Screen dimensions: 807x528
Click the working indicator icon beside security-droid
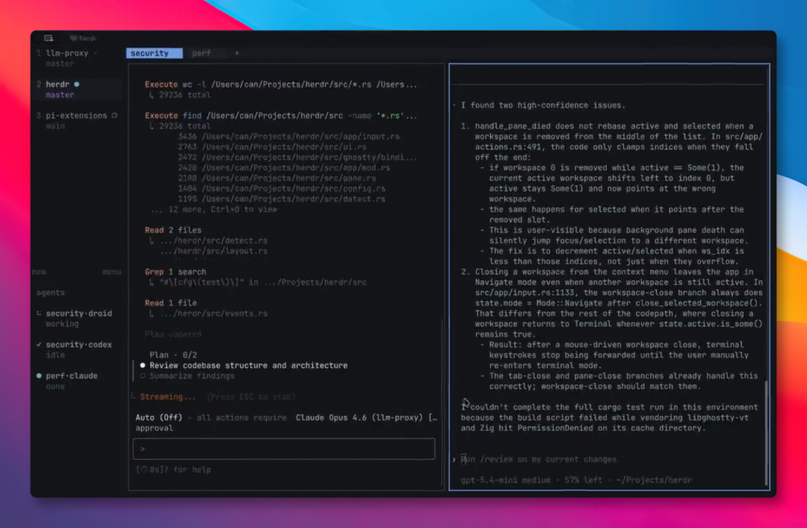coord(39,314)
